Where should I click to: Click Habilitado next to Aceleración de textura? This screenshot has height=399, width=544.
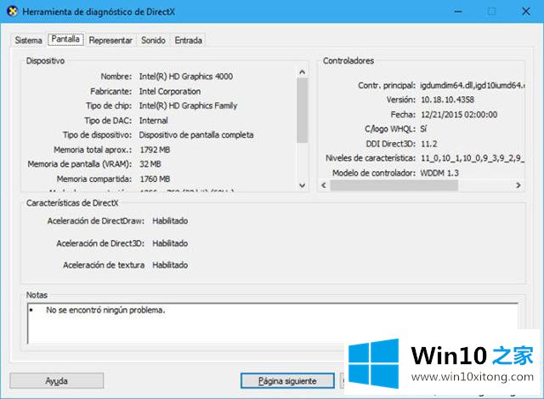pos(170,265)
